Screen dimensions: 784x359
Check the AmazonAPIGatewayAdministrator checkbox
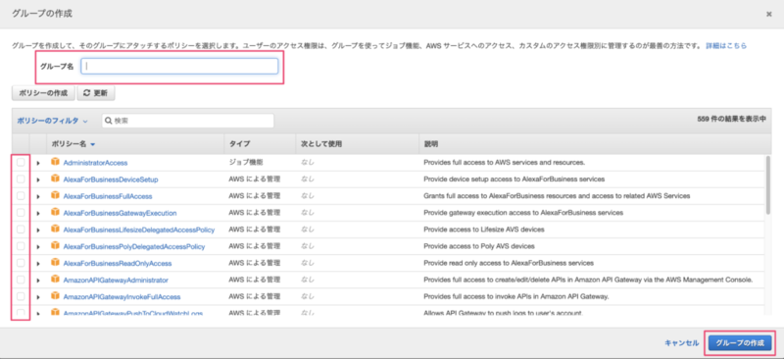[21, 280]
